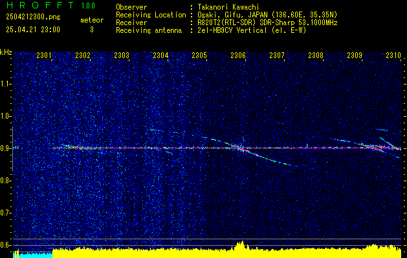Click the cyan segment of the power bar

click(x=36, y=255)
